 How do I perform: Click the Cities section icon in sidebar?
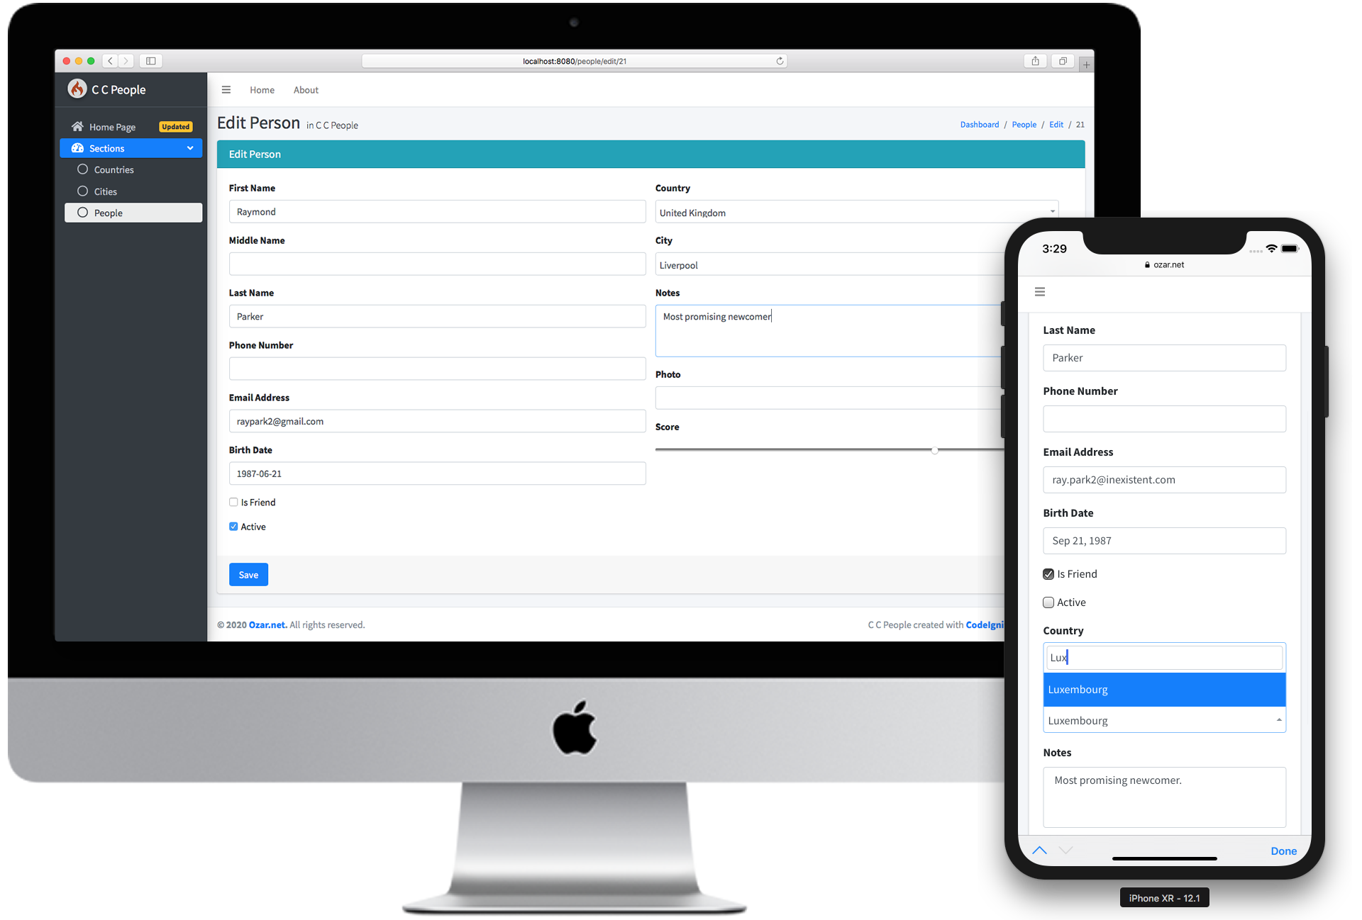tap(82, 190)
